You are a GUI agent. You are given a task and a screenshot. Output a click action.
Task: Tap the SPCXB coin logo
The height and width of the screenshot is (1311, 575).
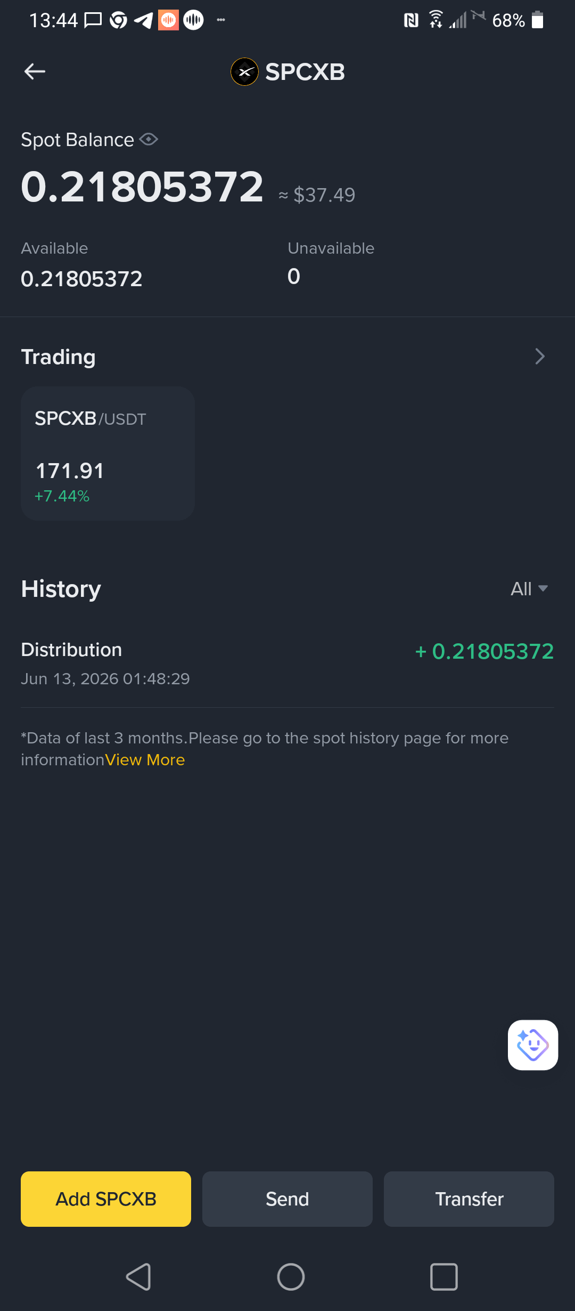tap(244, 72)
